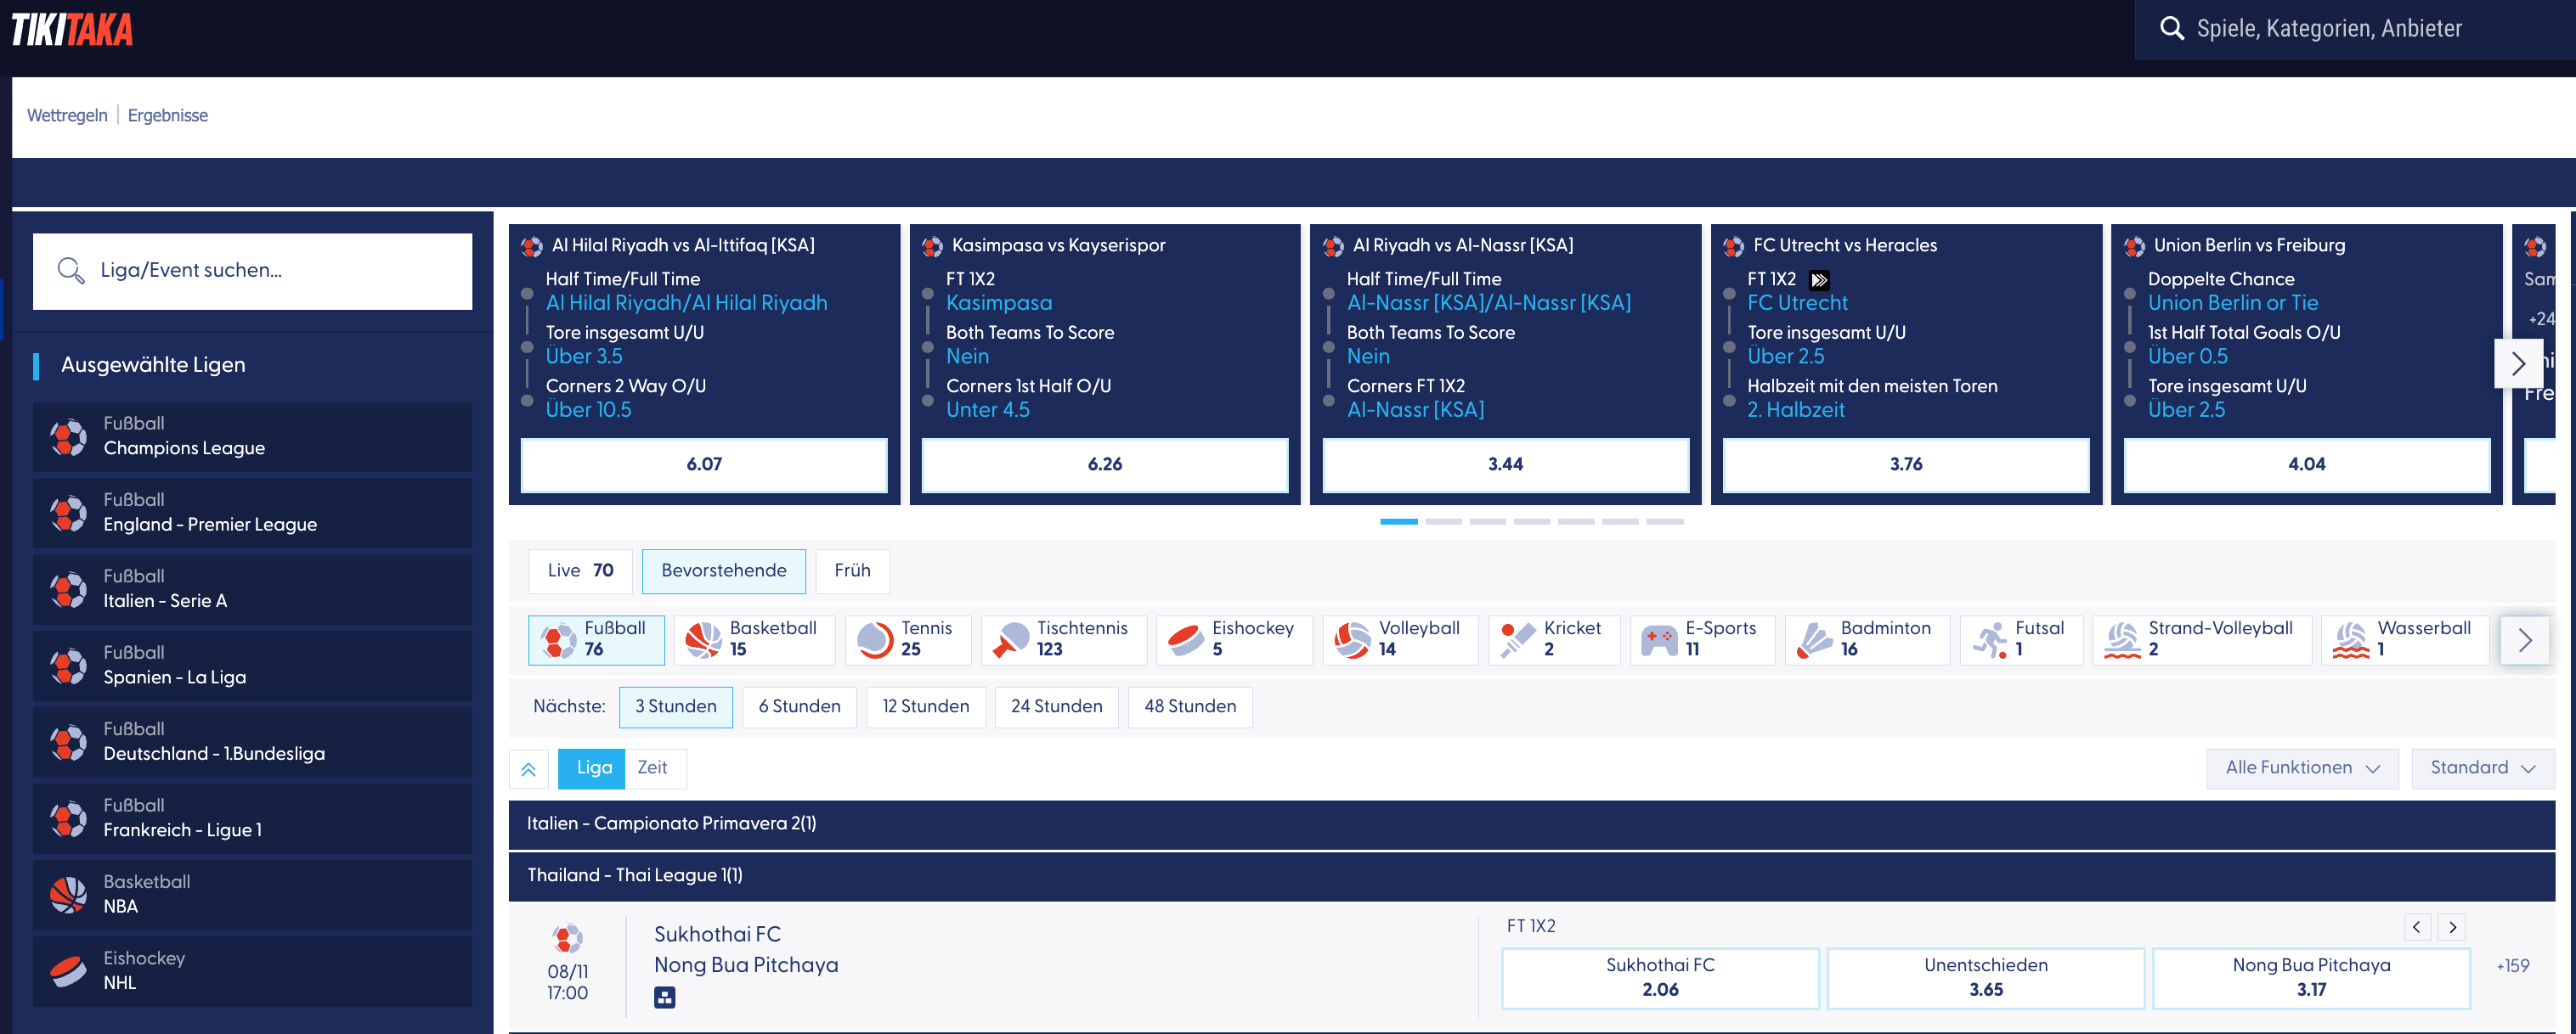Select the Kricket sport filter icon
Viewport: 2576px width, 1034px height.
point(1517,639)
